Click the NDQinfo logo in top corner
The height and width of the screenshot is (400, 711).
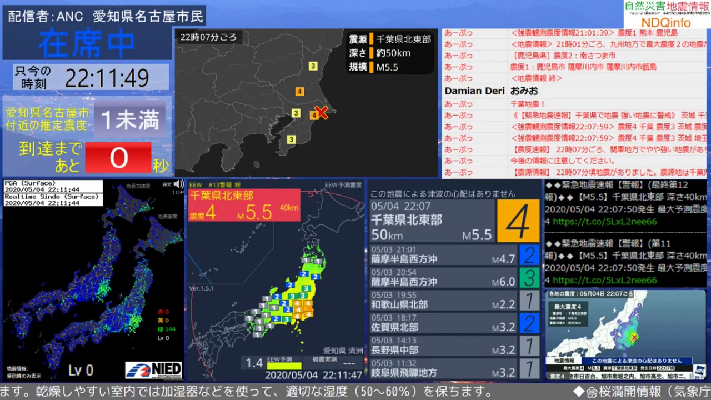tap(667, 15)
